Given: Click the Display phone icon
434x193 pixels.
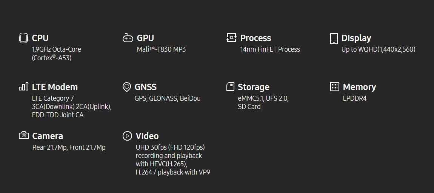Looking at the screenshot, I should click(334, 38).
